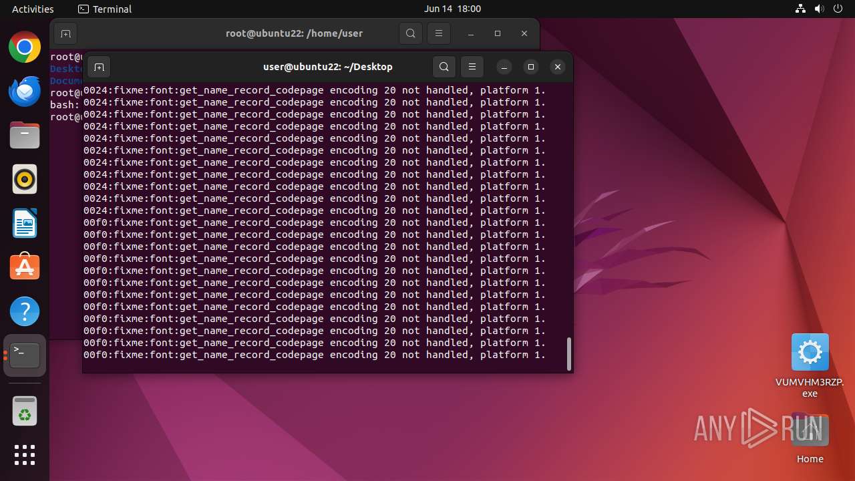Open the hamburger menu in the user@ubuntu22 terminal
855x481 pixels.
pos(472,67)
